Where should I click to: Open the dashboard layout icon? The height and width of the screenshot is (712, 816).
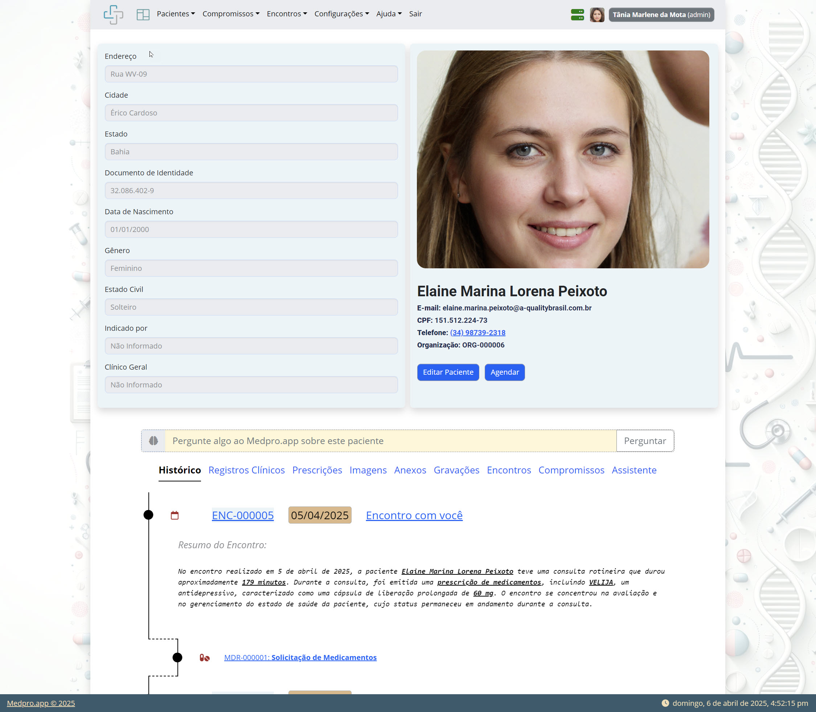pos(143,15)
